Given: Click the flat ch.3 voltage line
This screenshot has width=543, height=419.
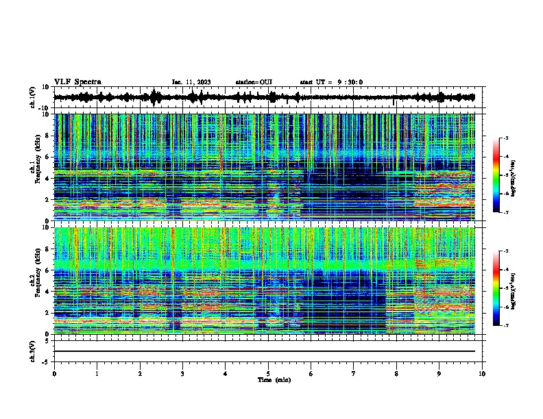Looking at the screenshot, I should point(264,351).
